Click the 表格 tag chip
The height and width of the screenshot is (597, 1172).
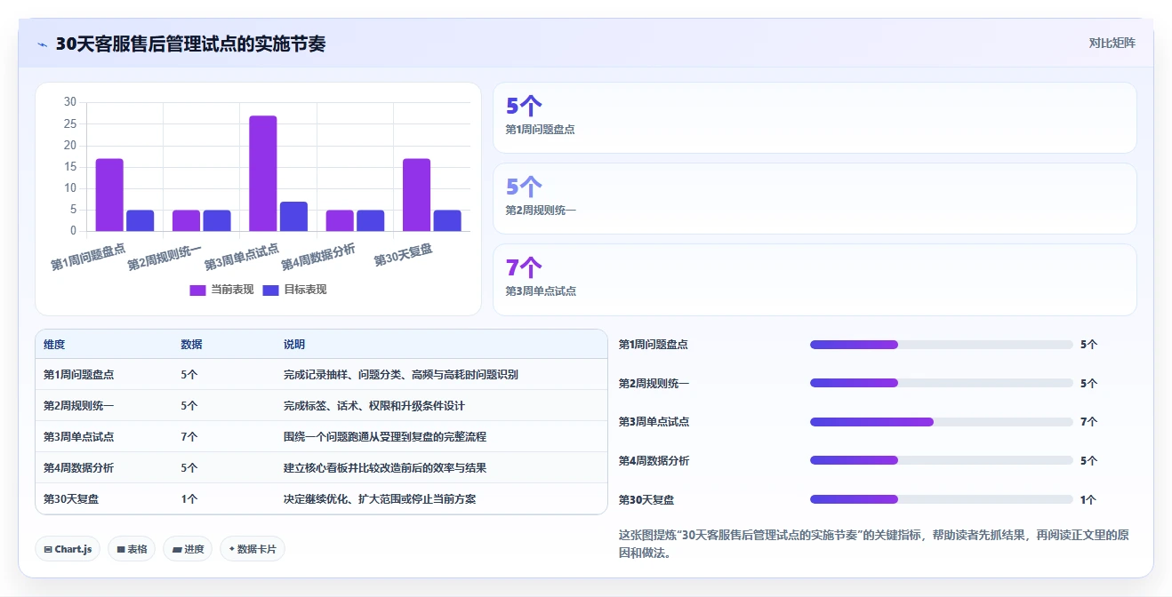132,549
